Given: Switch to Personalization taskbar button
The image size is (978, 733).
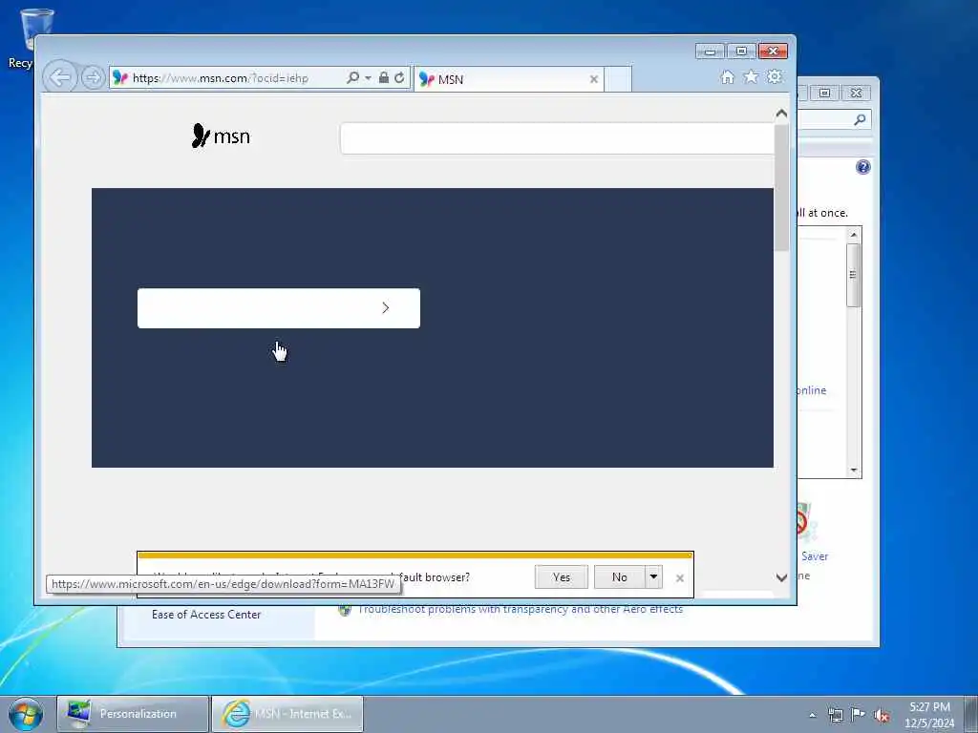Looking at the screenshot, I should tap(132, 714).
